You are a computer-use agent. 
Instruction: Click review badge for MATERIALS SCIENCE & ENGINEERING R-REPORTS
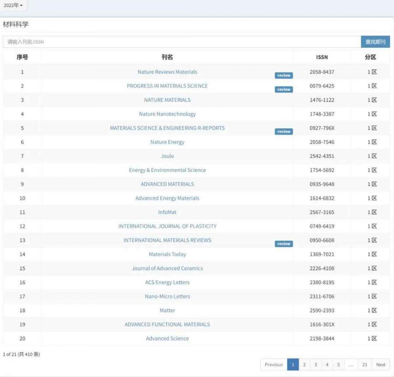284,132
